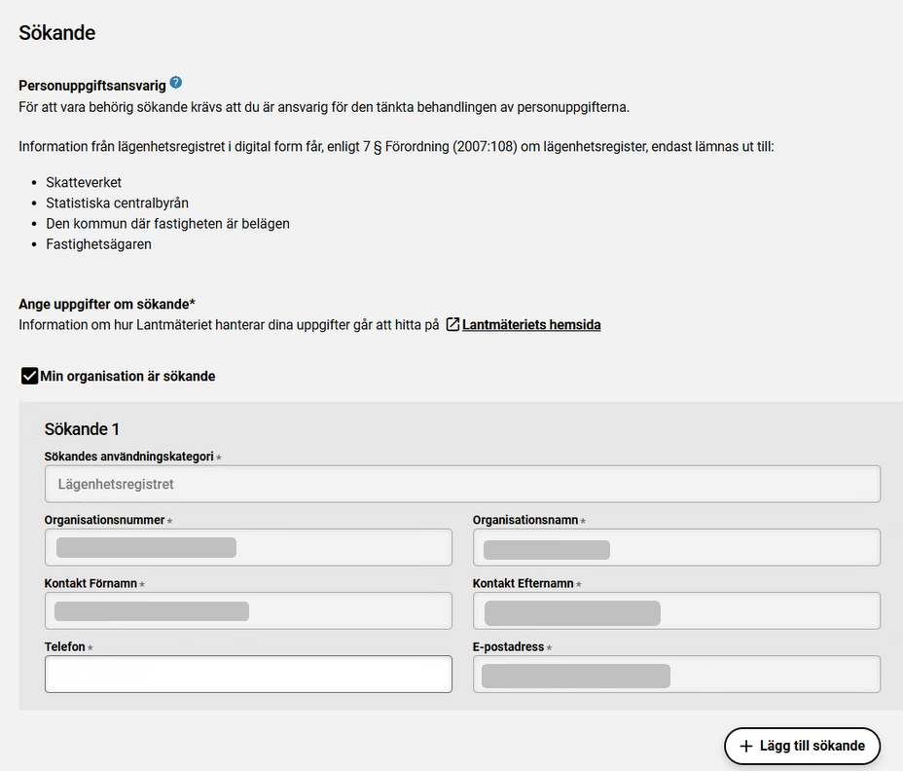Select the Organisationsnamn input field
This screenshot has height=771, width=903.
pyautogui.click(x=676, y=547)
